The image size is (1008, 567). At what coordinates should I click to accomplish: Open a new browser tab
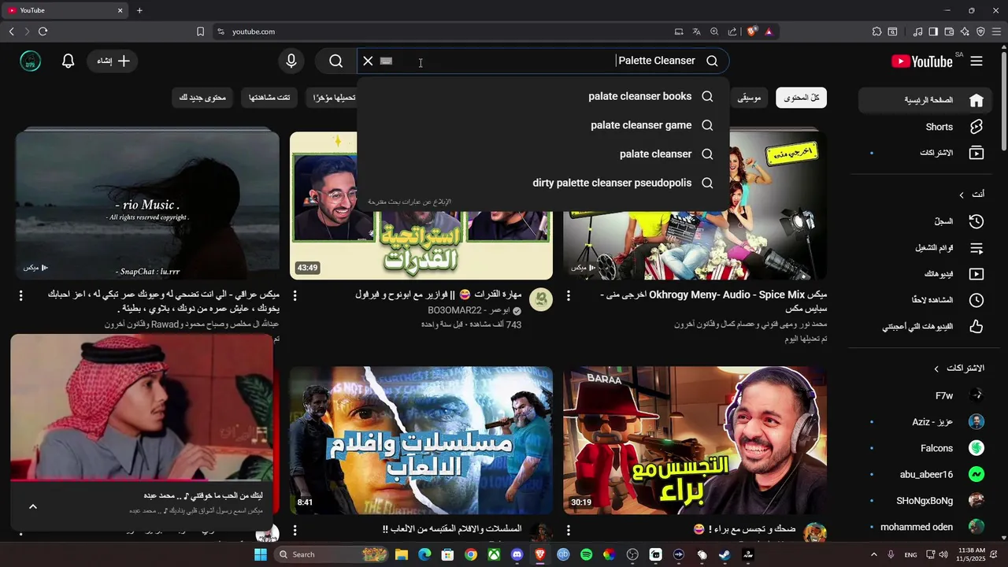pos(139,10)
